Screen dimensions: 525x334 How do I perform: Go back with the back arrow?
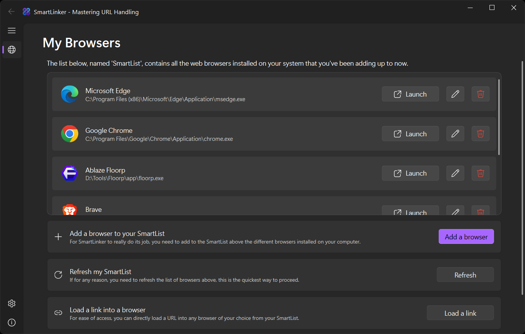[x=11, y=11]
